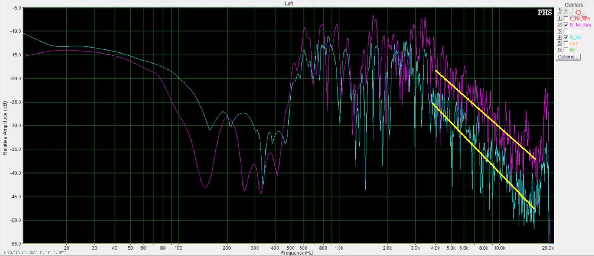Check the All overlay checkbox
Screen dimensions: 594x256
point(566,50)
